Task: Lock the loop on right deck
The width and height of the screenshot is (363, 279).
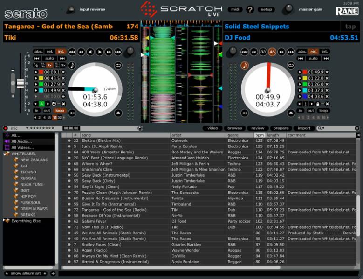Action: (318, 104)
